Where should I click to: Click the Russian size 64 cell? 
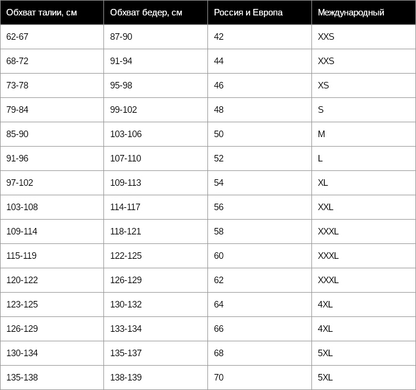[260, 305]
